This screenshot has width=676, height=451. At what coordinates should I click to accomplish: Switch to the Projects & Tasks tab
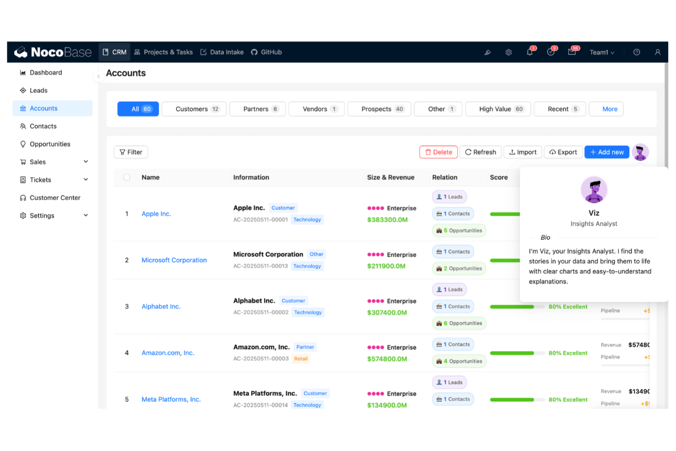click(x=164, y=52)
